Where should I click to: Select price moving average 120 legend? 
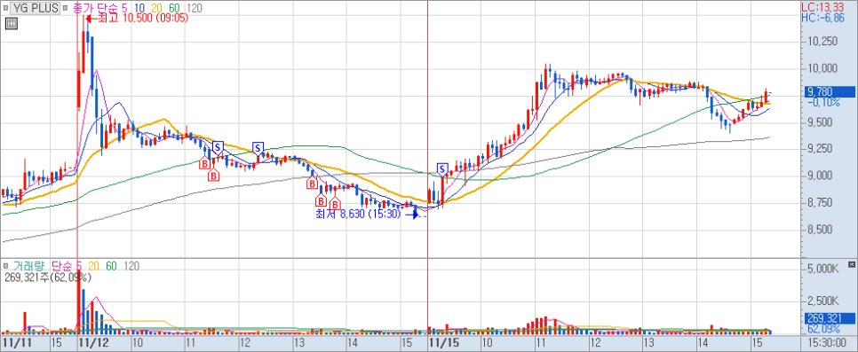pos(195,8)
